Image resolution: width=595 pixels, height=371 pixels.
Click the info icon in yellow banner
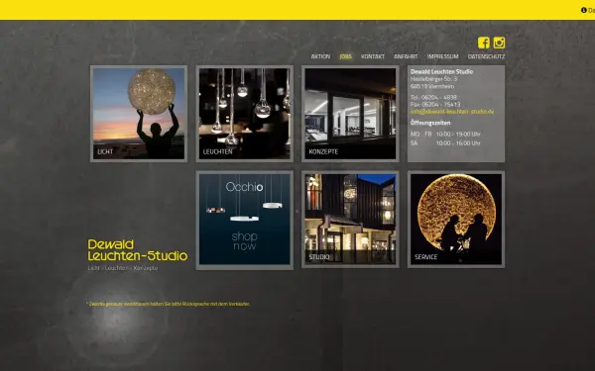(584, 10)
